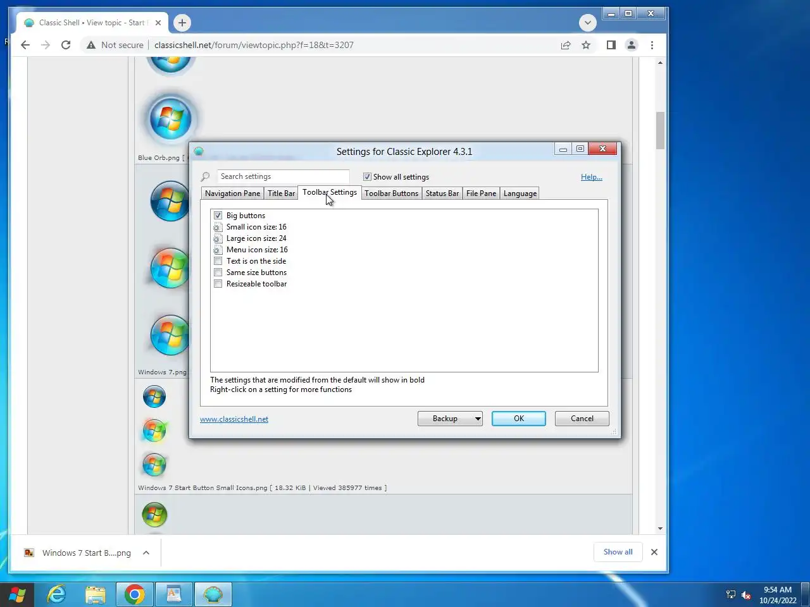810x607 pixels.
Task: Click the small orange-glow orb in Small Icons image
Action: (x=154, y=431)
